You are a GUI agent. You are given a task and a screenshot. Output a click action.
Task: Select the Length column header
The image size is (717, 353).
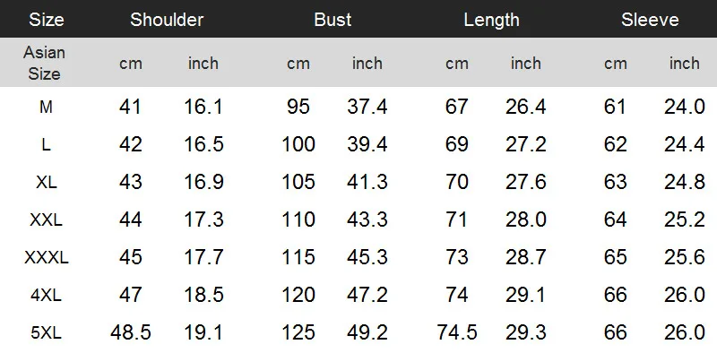491,20
